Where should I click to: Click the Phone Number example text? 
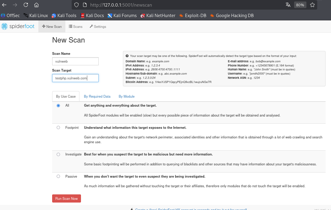265,66
